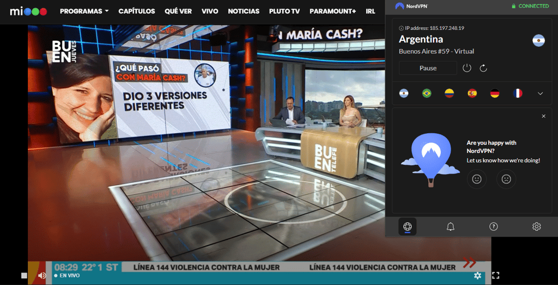This screenshot has width=558, height=285.
Task: Click the sad frowning feedback face
Action: click(x=506, y=179)
